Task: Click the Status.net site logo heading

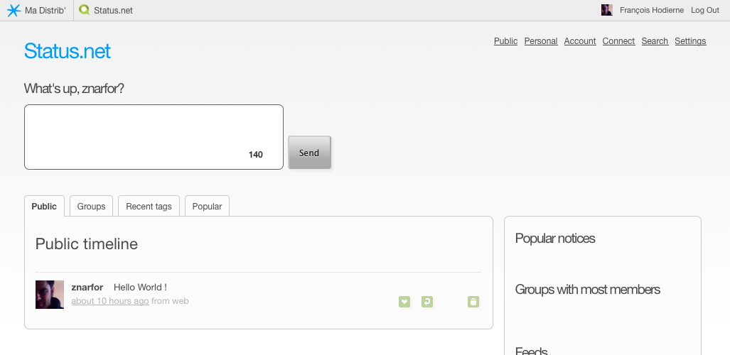Action: point(68,51)
